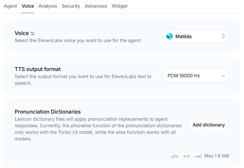Image resolution: width=244 pixels, height=168 pixels.
Task: Click the Pronunciation Dictionaries heading
Action: [x=47, y=112]
